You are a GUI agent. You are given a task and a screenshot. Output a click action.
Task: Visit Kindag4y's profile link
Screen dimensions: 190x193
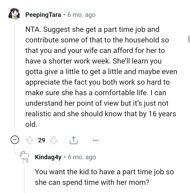(48, 157)
